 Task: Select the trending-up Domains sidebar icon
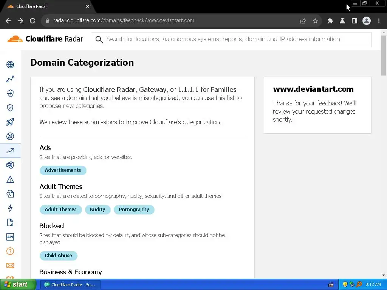(x=10, y=151)
